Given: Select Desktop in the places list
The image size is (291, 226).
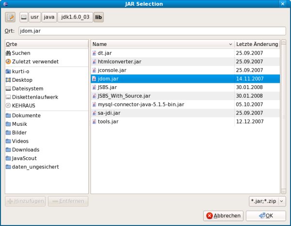Looking at the screenshot, I should coord(22,80).
